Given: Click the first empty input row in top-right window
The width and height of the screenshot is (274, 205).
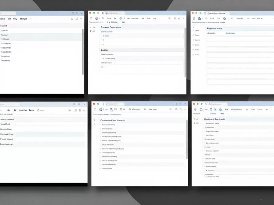Looking at the screenshot, I should (x=241, y=39).
